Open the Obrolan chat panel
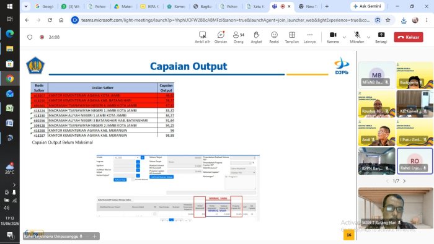The height and width of the screenshot is (244, 434). tap(221, 37)
